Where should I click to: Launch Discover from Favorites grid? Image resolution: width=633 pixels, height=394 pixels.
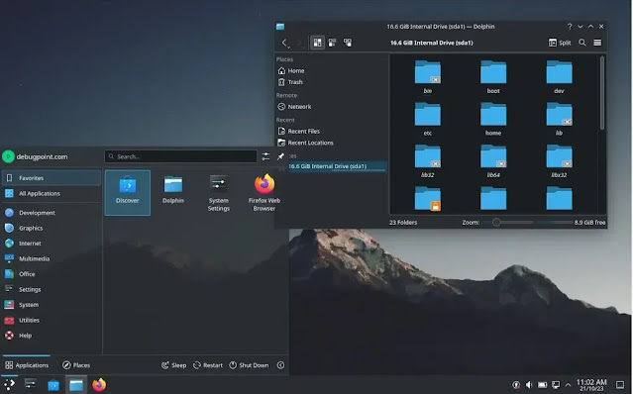(128, 192)
